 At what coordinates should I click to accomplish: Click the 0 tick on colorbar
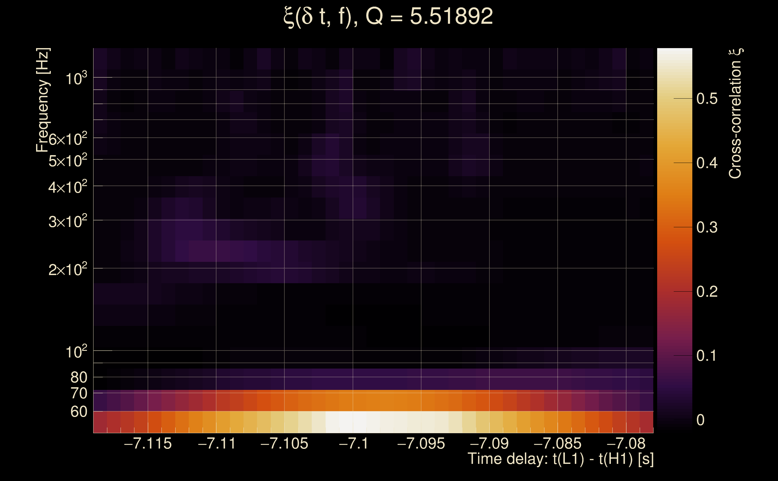tap(700, 420)
